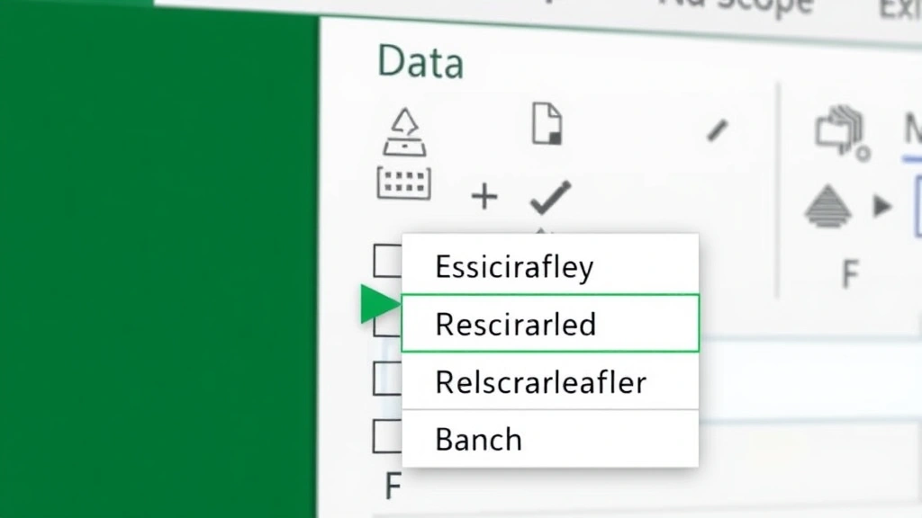Switch to the Data tab
This screenshot has width=922, height=518.
tap(420, 63)
